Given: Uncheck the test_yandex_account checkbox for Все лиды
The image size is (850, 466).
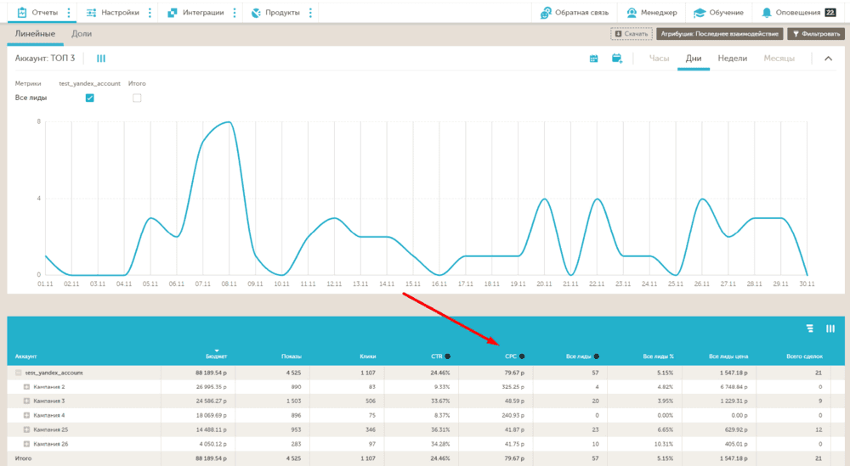Looking at the screenshot, I should (90, 98).
